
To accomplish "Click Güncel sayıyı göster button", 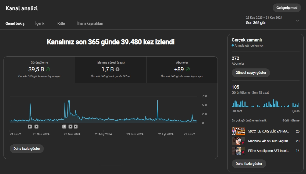I will 251,73.
